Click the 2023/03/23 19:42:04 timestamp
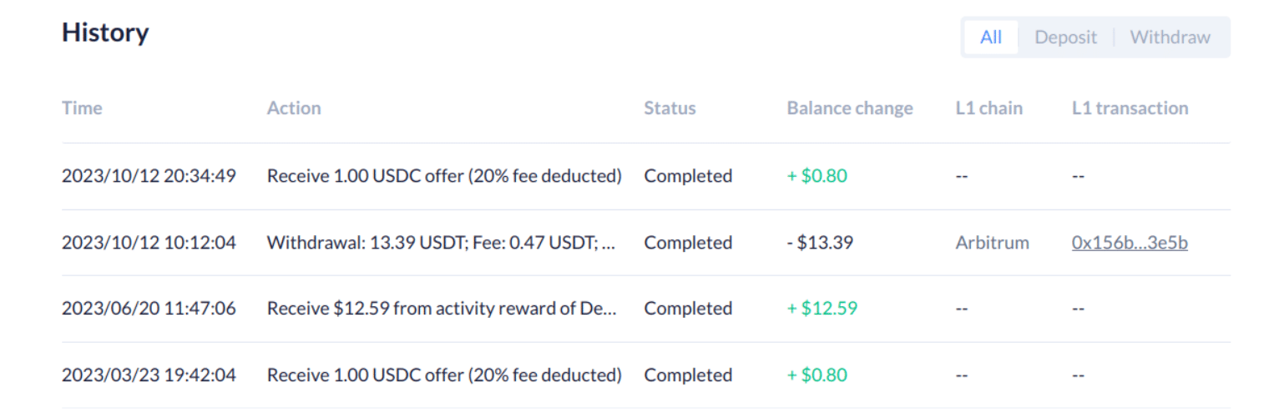The width and height of the screenshot is (1274, 418). 149,375
